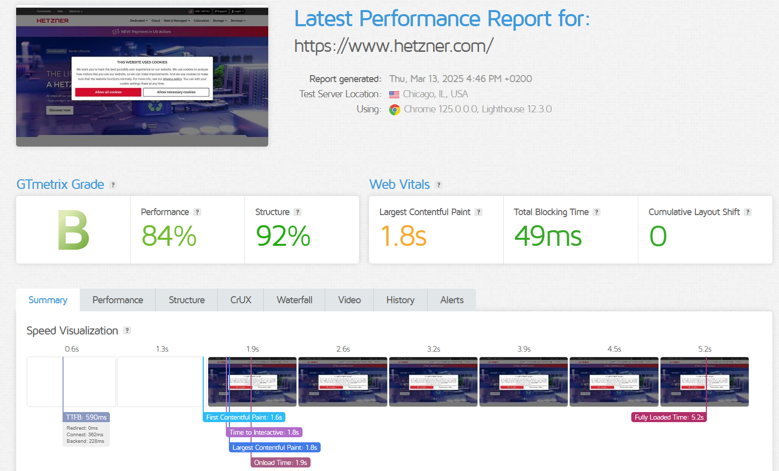The image size is (779, 471).
Task: Show help for Largest Contentful Paint
Action: point(478,212)
